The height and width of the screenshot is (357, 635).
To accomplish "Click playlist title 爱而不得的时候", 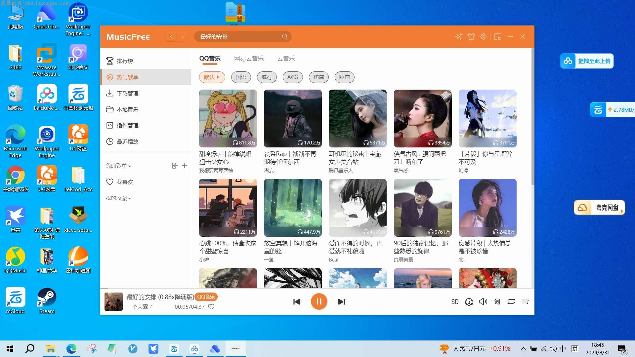I will [x=356, y=247].
